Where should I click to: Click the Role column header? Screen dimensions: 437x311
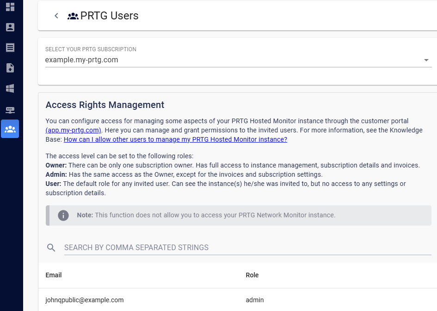pos(252,275)
